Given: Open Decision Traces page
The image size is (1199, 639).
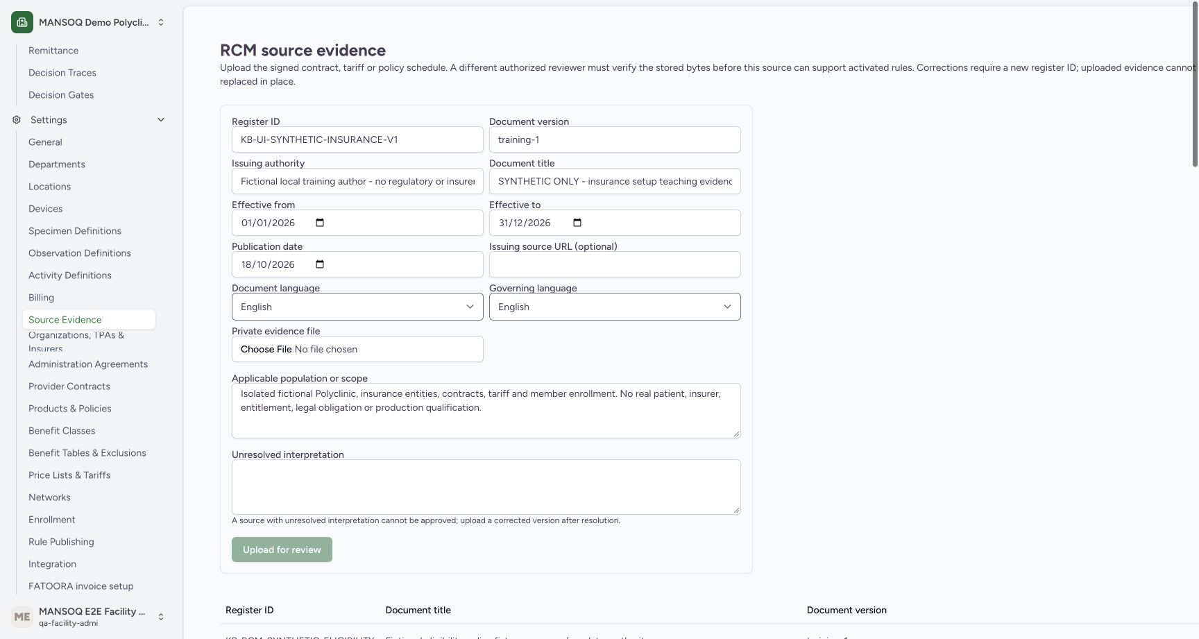Looking at the screenshot, I should pos(62,73).
